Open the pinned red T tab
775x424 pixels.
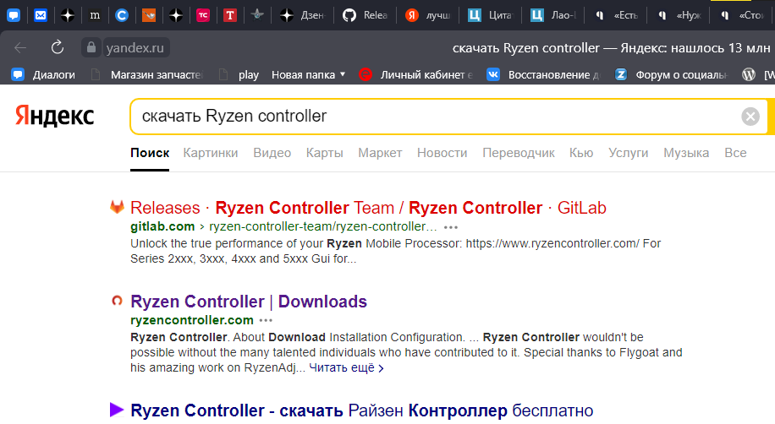point(230,15)
